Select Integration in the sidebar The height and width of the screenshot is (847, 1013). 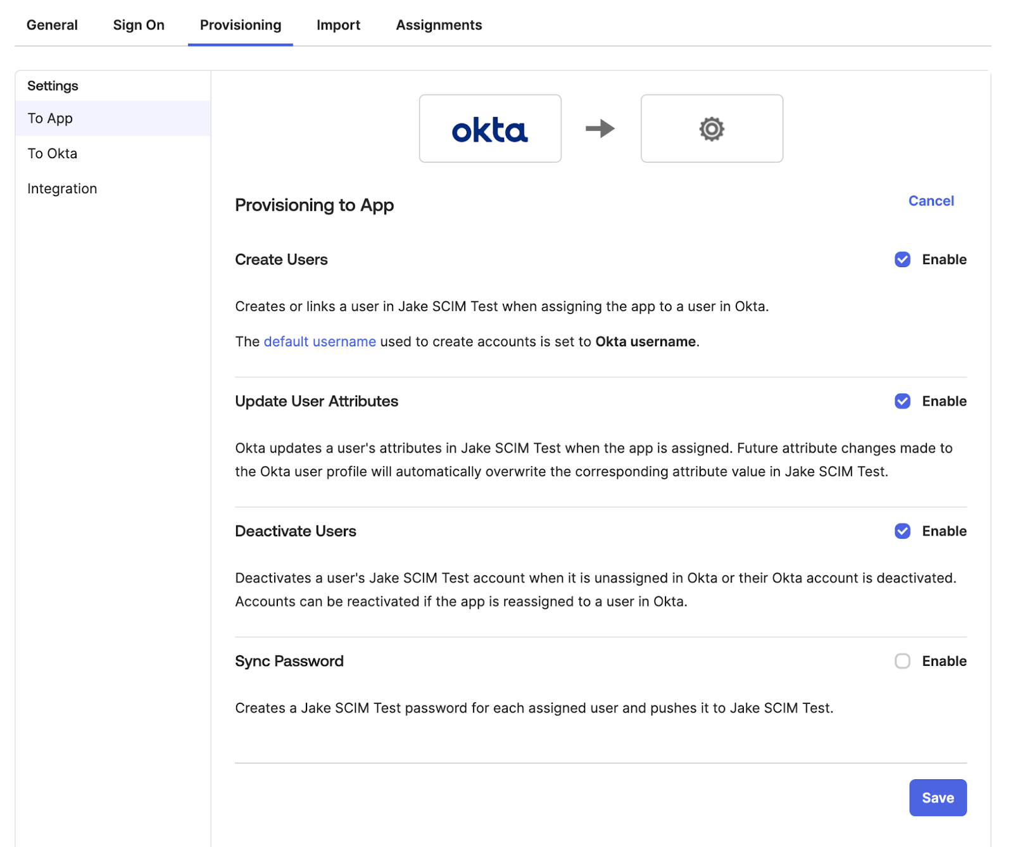click(x=61, y=188)
